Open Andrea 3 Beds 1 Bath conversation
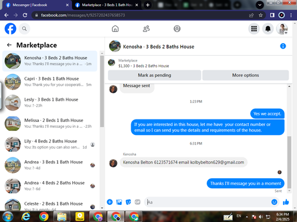 [50, 165]
